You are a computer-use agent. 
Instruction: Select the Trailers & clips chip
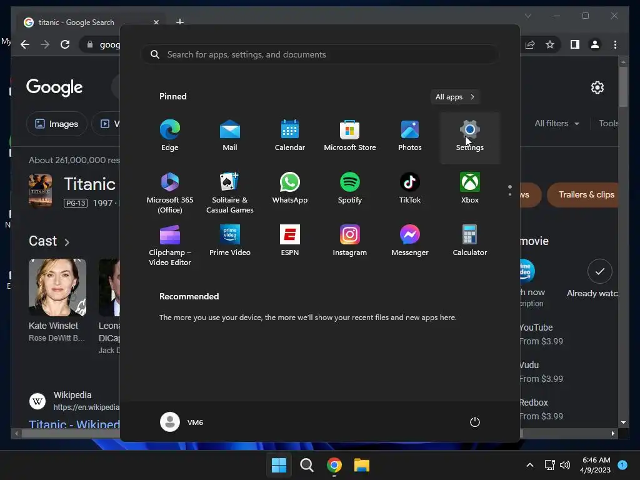coord(584,195)
